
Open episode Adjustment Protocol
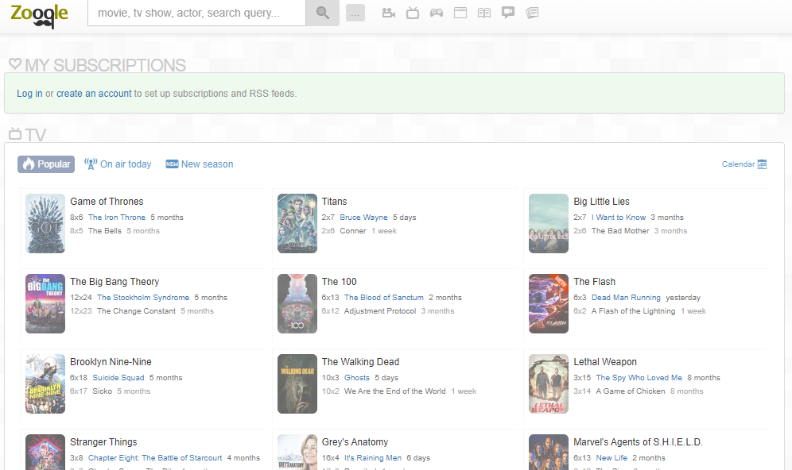pos(380,310)
